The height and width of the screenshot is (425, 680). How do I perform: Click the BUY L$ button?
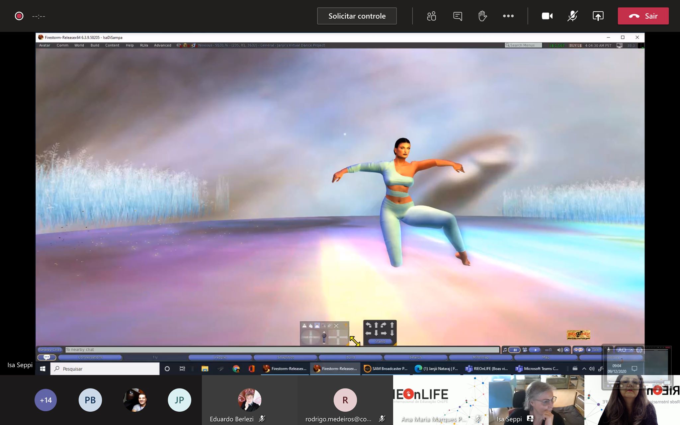(x=575, y=45)
